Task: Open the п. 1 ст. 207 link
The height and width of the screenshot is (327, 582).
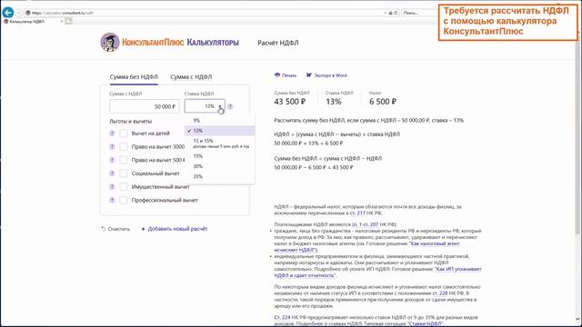Action: [x=366, y=224]
